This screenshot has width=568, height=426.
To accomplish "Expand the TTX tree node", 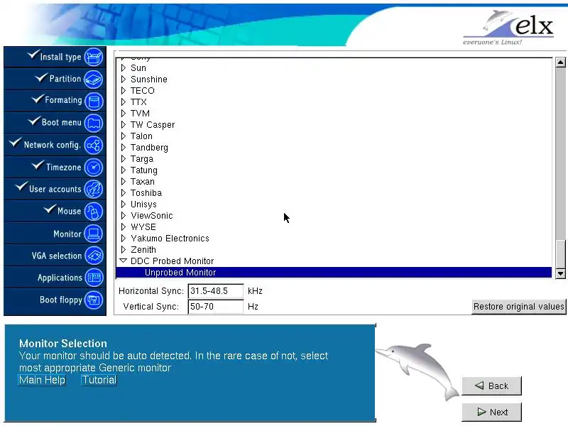I will tap(124, 102).
